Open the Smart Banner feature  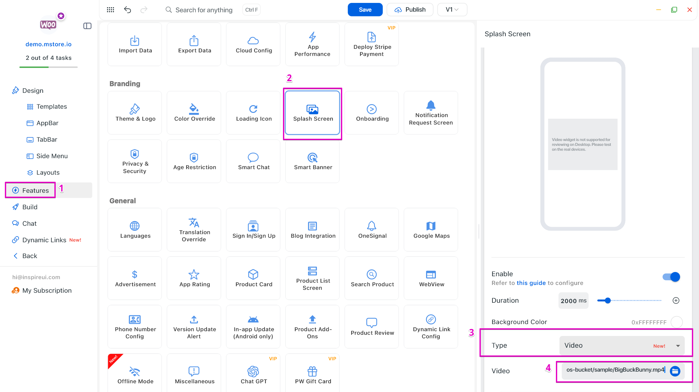(312, 161)
